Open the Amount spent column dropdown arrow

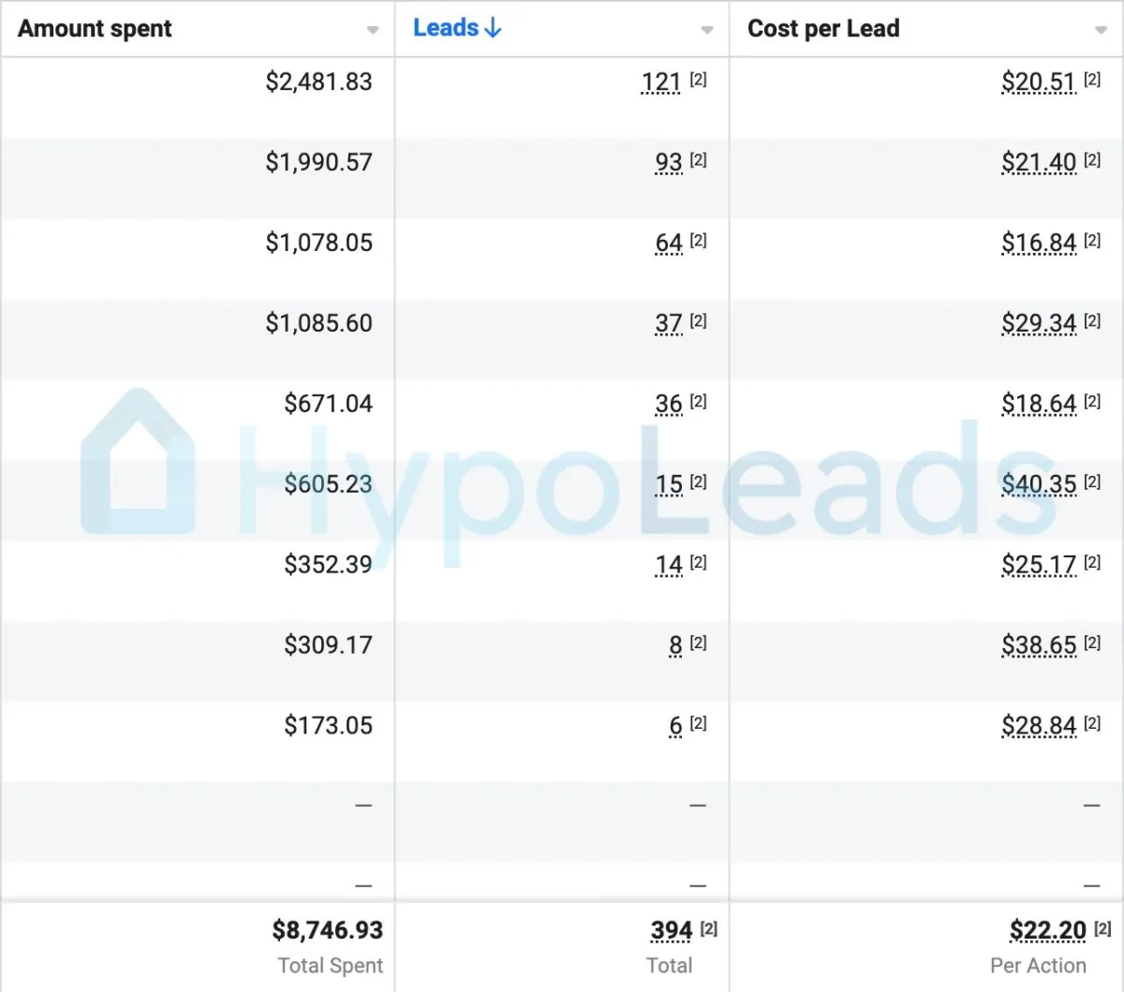click(x=373, y=30)
